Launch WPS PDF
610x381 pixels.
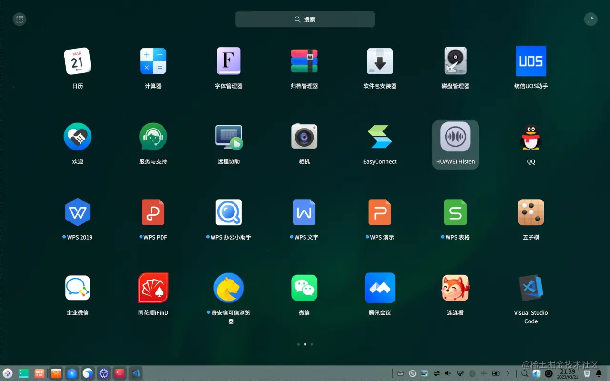pyautogui.click(x=153, y=212)
